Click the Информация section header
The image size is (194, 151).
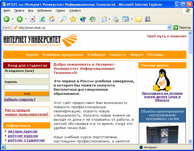(x=27, y=125)
